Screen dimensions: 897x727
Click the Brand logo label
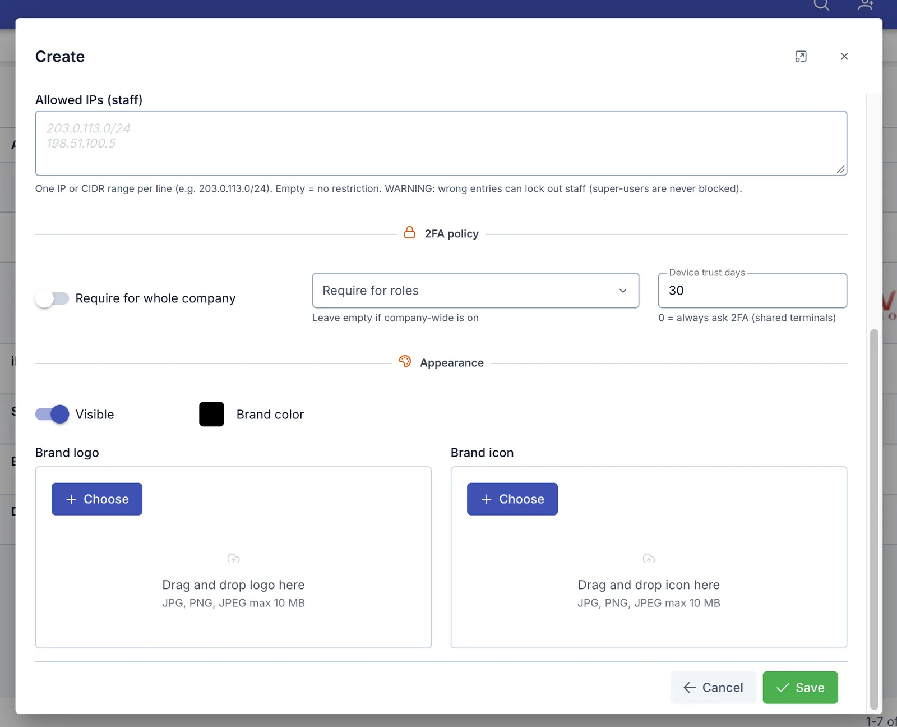pyautogui.click(x=67, y=453)
